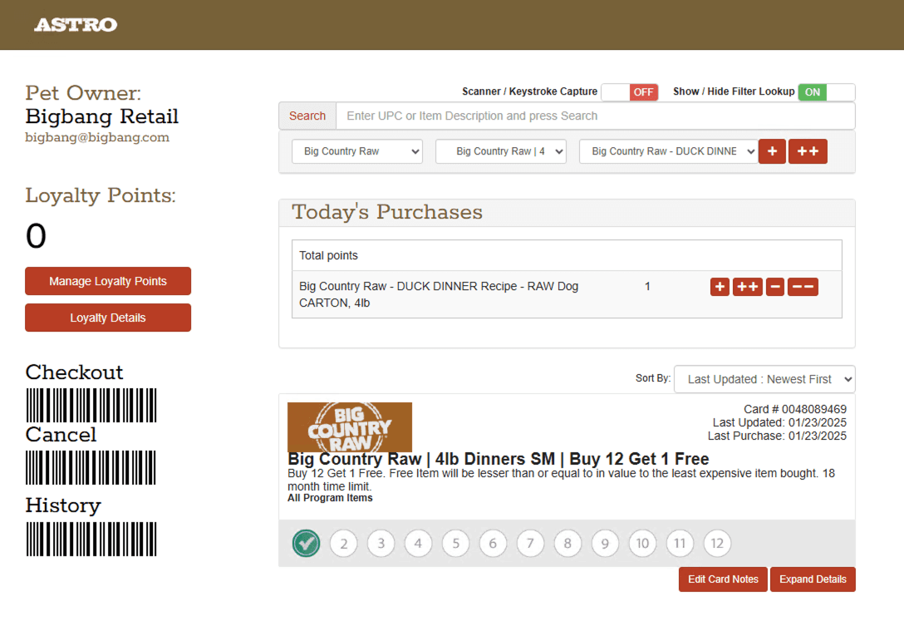Click punch circle number 11
Viewport: 904px width, 621px height.
(x=680, y=543)
